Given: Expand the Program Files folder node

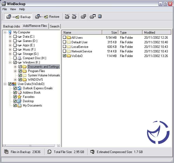Looking at the screenshot, I should pos(15,71).
